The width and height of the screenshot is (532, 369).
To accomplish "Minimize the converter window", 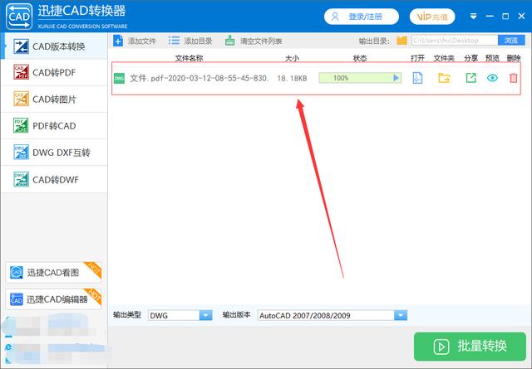I will pyautogui.click(x=490, y=17).
